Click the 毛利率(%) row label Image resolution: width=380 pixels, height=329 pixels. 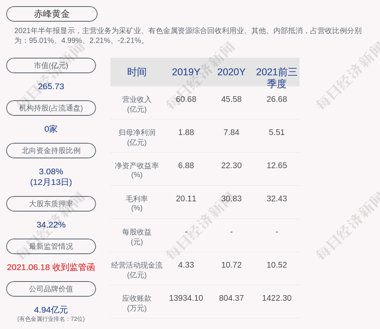[137, 203]
